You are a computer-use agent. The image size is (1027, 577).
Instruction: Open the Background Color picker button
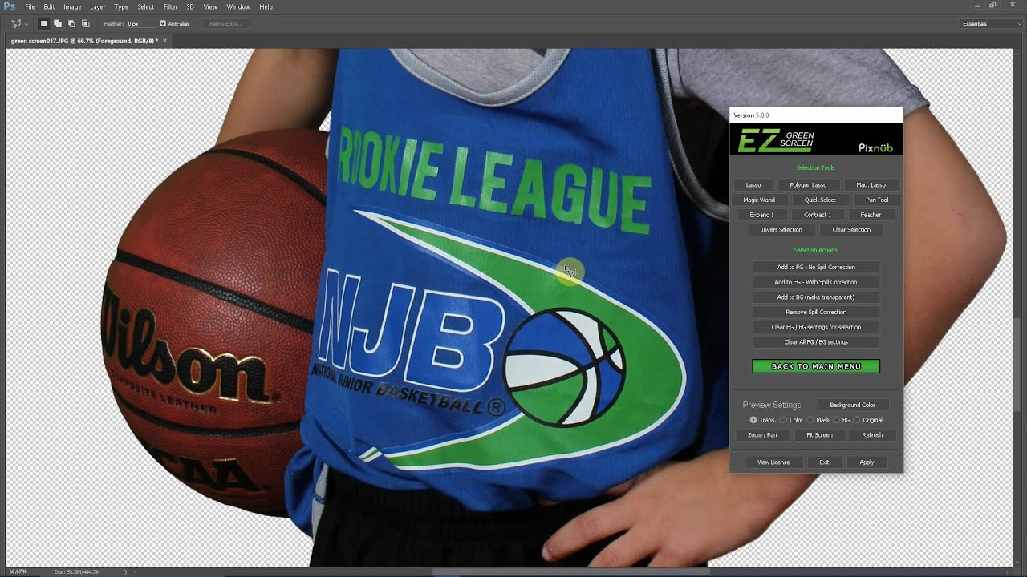(852, 405)
